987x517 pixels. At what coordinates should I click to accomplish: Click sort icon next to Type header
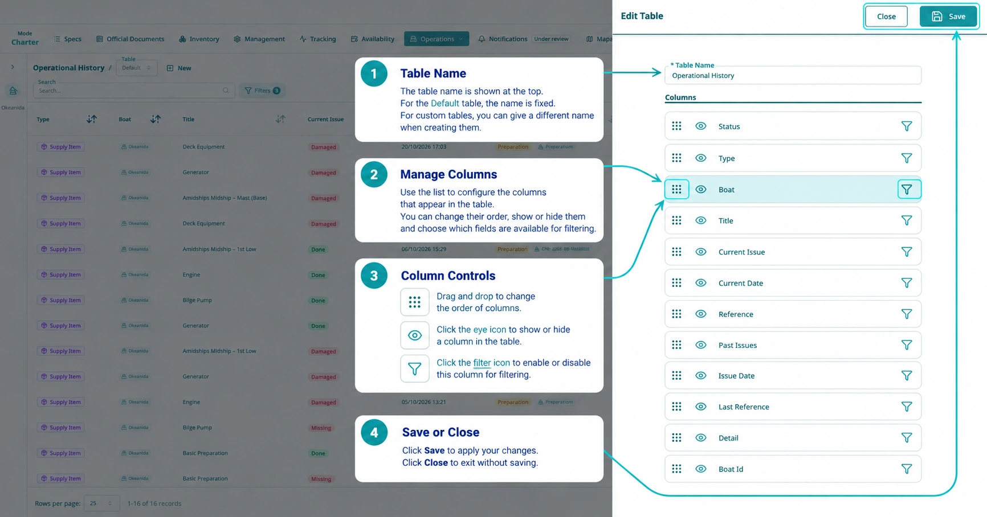pos(91,119)
